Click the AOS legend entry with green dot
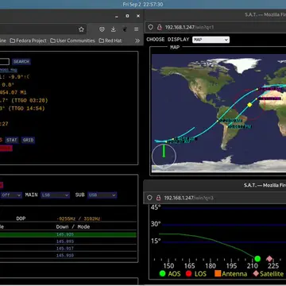The image size is (286, 286). click(x=170, y=274)
